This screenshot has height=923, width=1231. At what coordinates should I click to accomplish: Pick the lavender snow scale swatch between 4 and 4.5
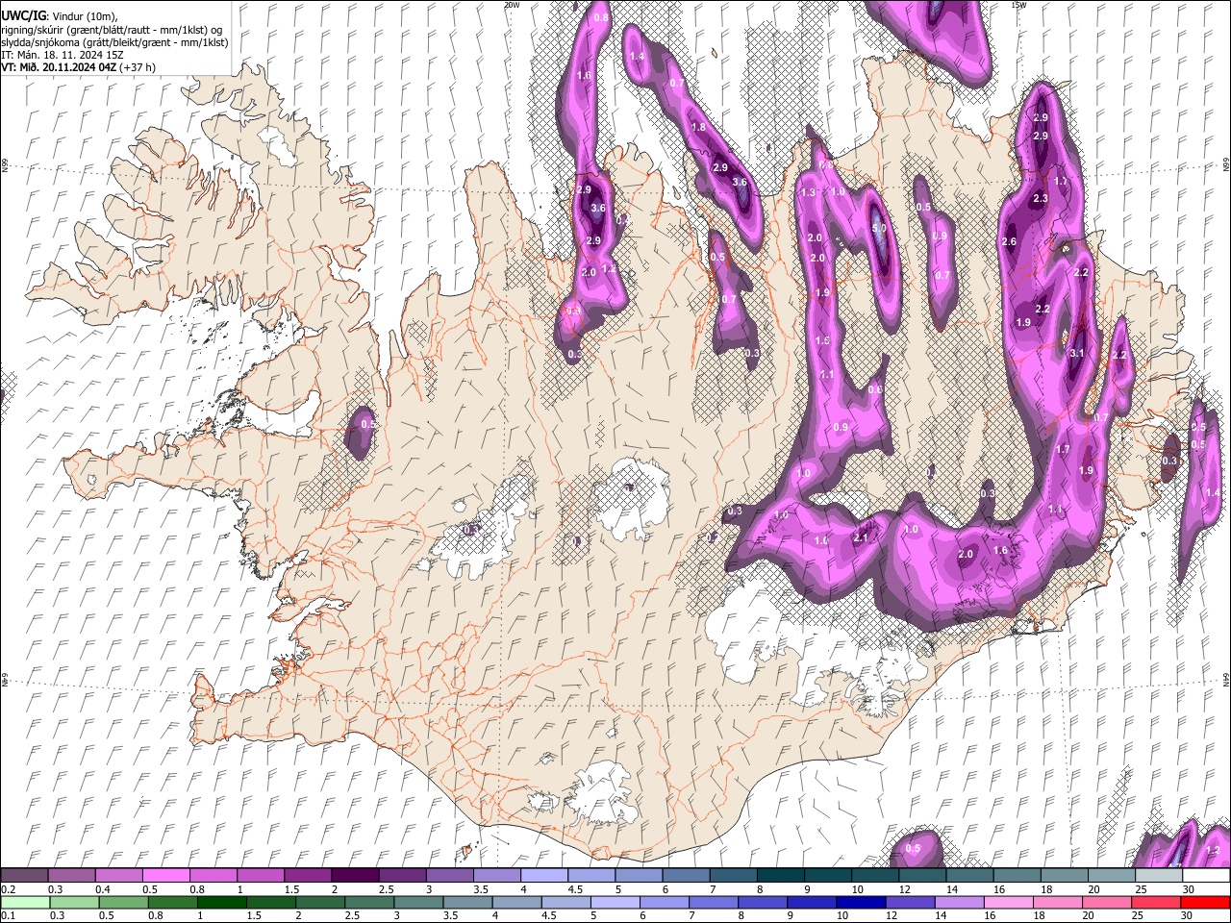pyautogui.click(x=544, y=876)
